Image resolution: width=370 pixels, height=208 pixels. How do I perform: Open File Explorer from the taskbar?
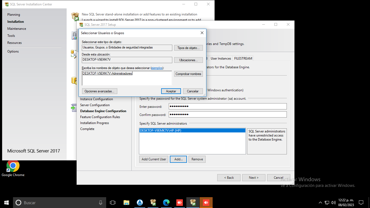point(126,203)
